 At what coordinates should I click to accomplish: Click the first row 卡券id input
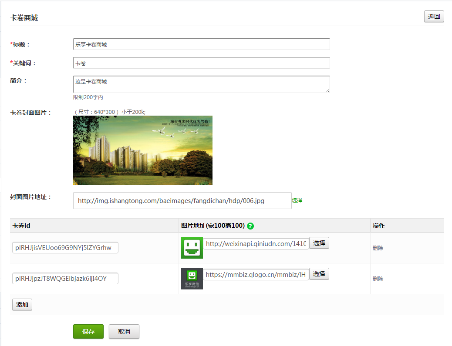tap(65, 248)
